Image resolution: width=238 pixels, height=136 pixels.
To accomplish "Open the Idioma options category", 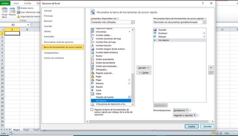I will pos(47,31).
